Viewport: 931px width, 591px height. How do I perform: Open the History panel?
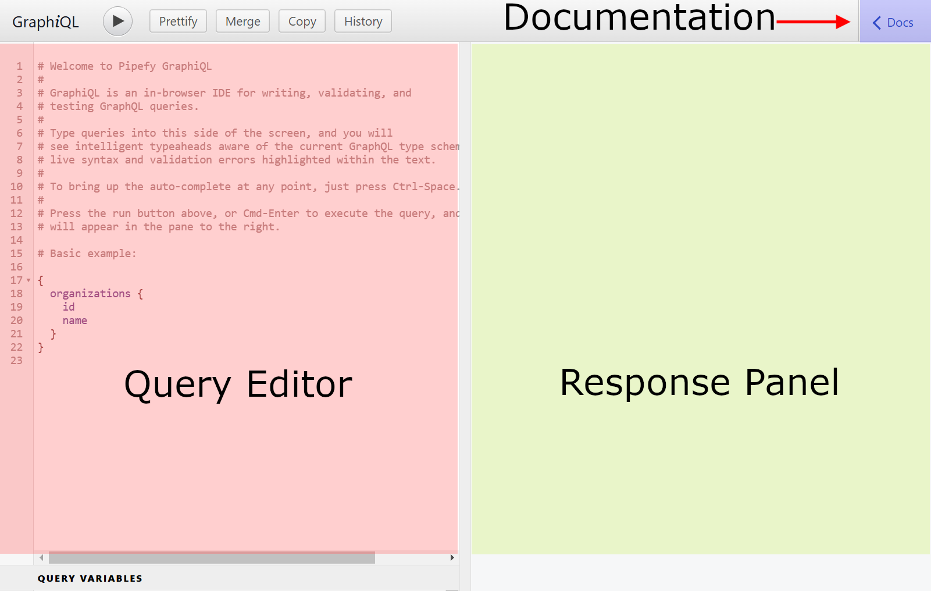point(363,22)
